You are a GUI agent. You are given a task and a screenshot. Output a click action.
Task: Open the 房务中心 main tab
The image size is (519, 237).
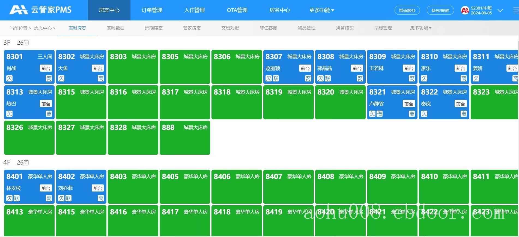(279, 10)
